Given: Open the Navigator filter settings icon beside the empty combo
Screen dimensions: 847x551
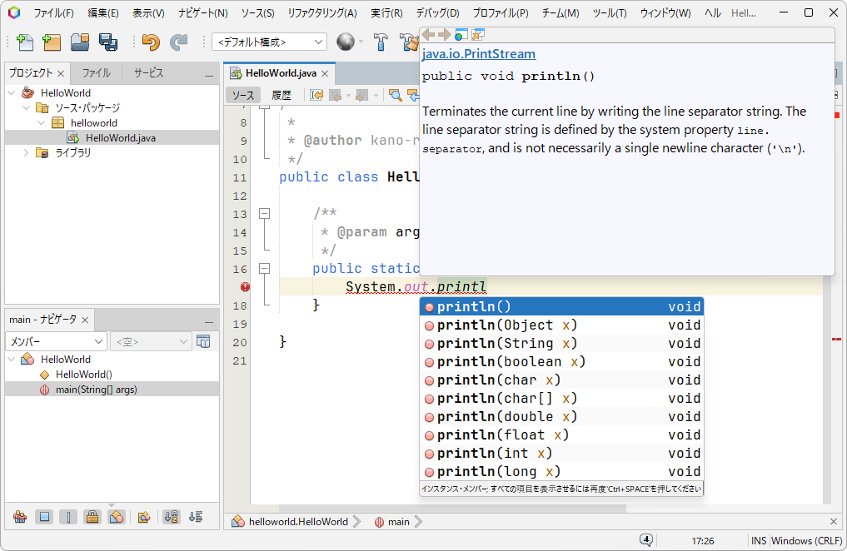Looking at the screenshot, I should [x=204, y=341].
